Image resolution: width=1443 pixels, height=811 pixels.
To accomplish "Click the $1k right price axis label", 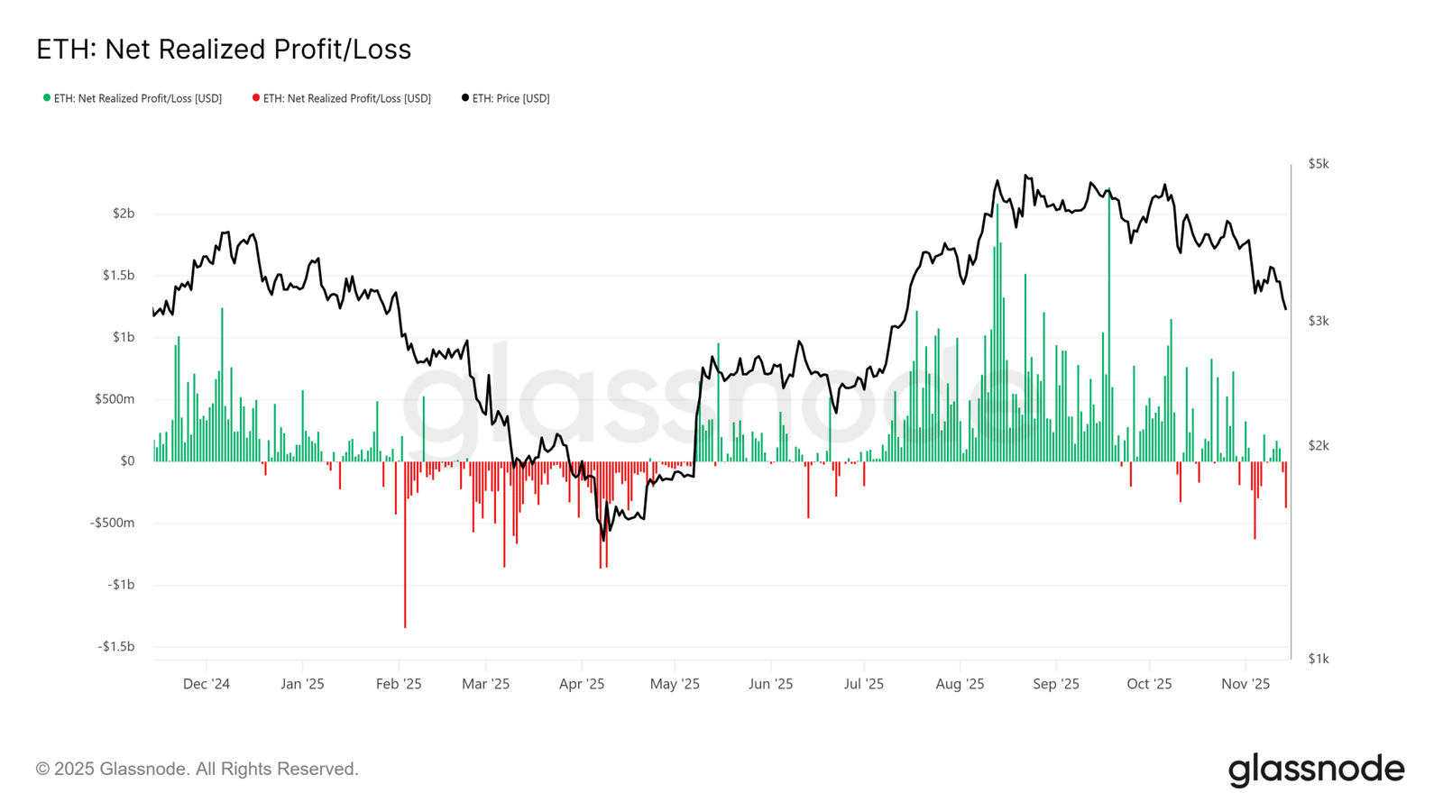I will point(1319,659).
